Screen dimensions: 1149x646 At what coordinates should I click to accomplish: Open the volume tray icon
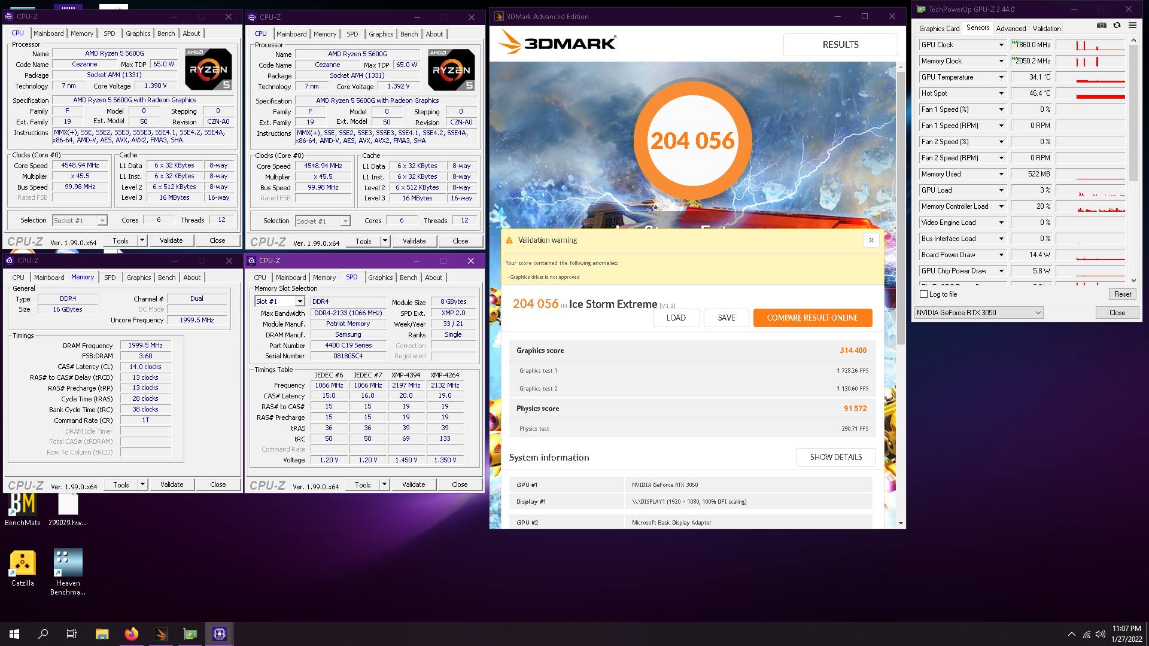tap(1100, 634)
